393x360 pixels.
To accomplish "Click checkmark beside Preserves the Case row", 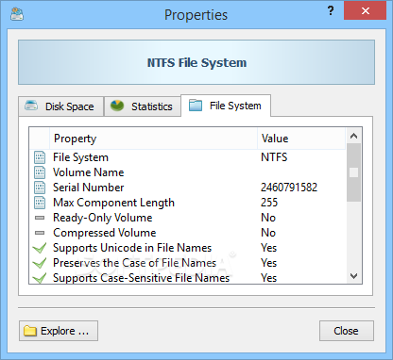I will point(40,263).
